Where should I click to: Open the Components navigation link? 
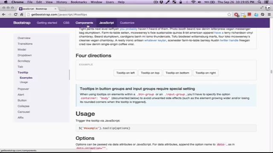point(84,23)
